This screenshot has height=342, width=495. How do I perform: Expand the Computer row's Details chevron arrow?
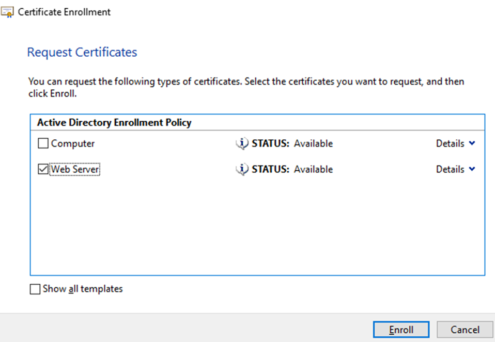(x=472, y=144)
